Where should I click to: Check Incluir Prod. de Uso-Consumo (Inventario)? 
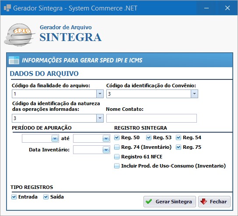coord(117,166)
